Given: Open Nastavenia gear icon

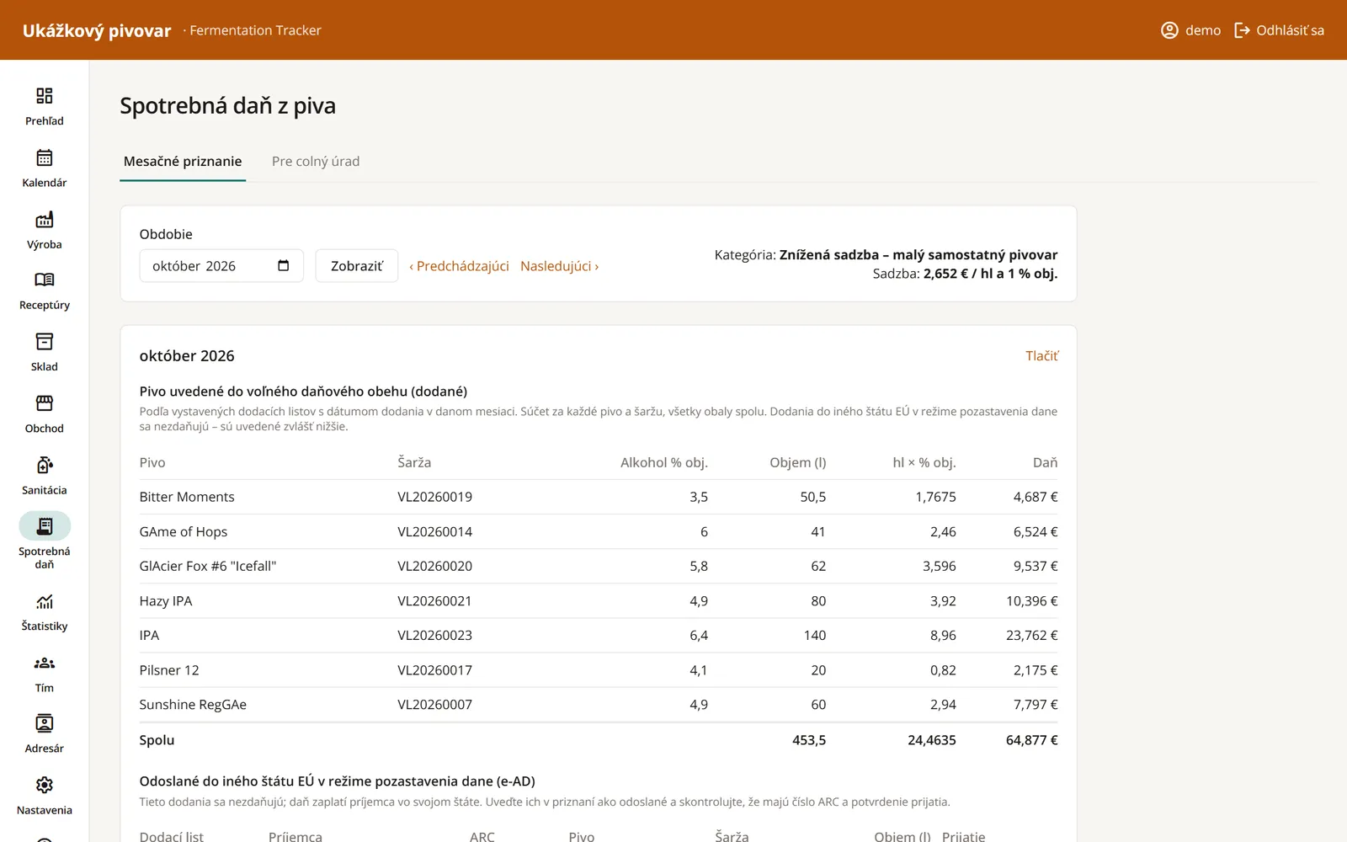Looking at the screenshot, I should coord(45,785).
